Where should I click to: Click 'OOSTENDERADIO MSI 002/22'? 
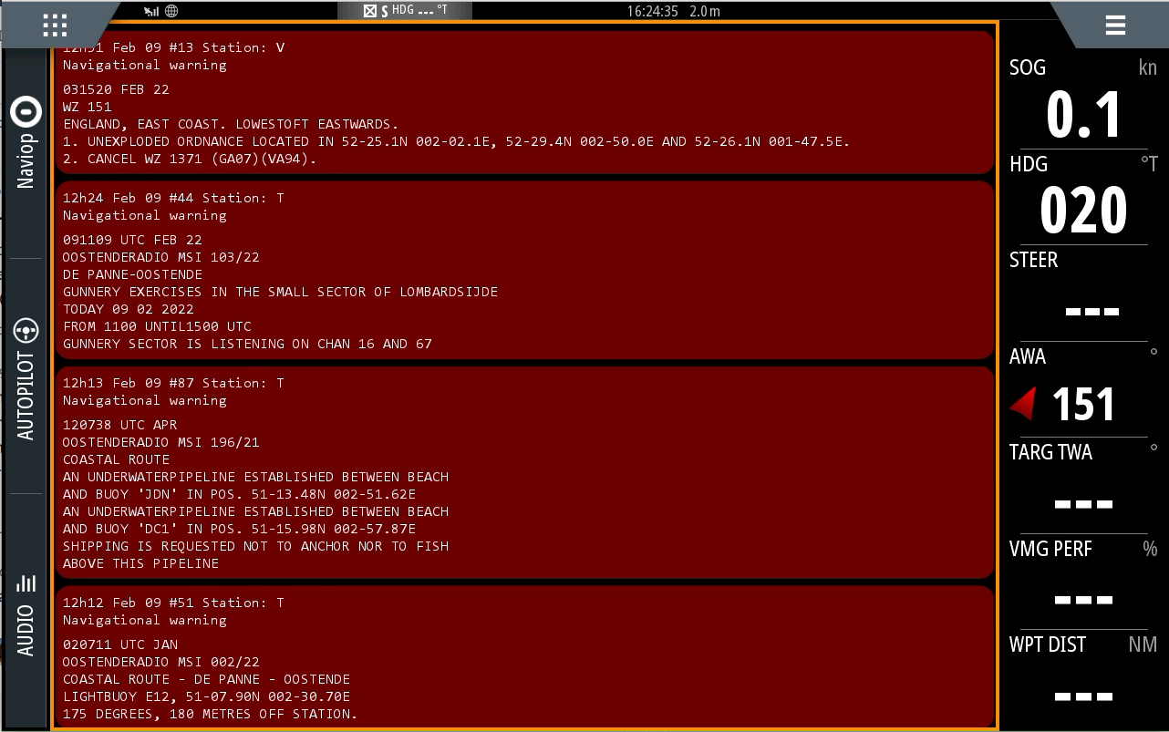(x=161, y=662)
